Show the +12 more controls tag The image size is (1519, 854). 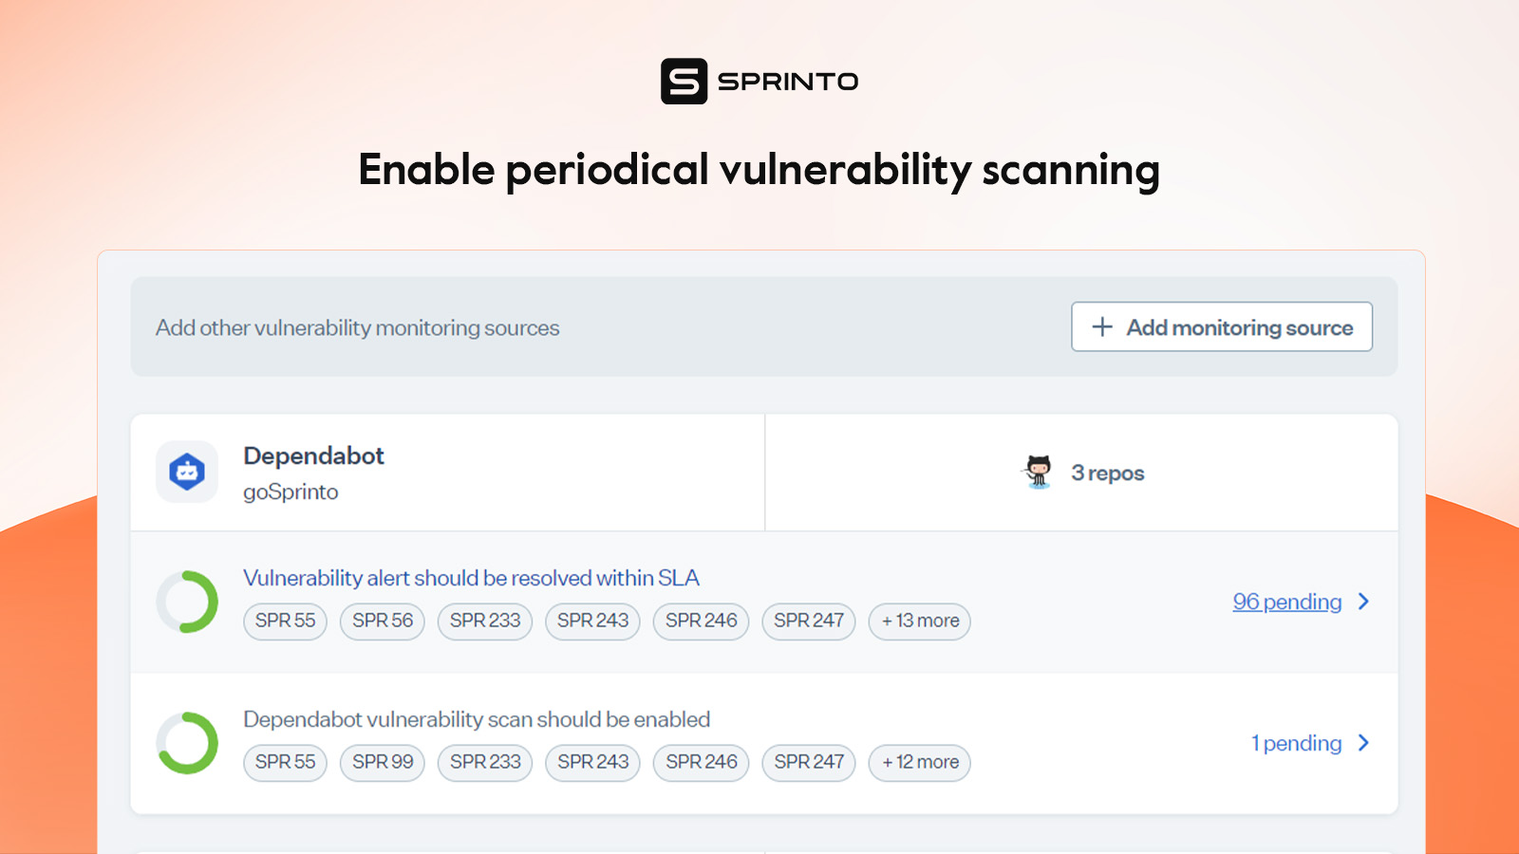(920, 763)
